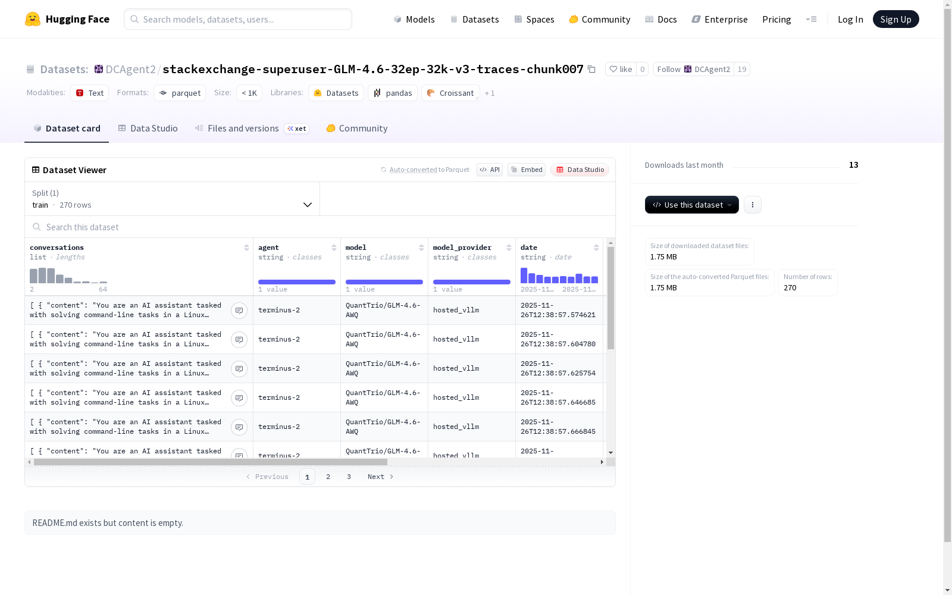Click Next in table pagination
The height and width of the screenshot is (595, 952).
(381, 477)
